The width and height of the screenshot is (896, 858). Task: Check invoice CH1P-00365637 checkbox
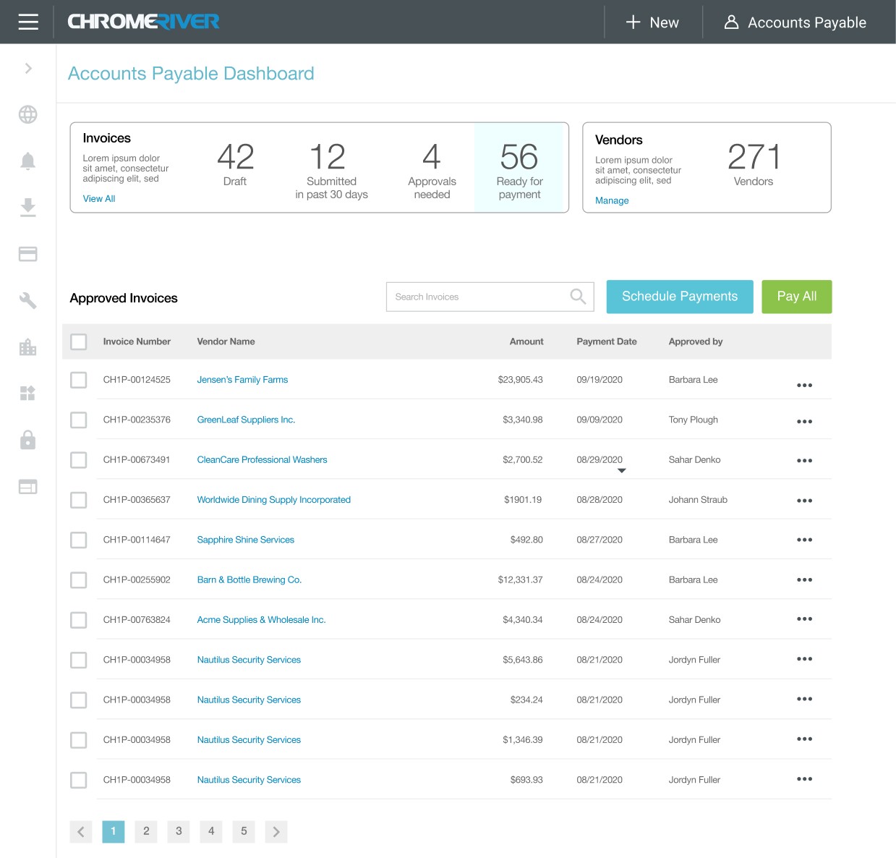click(79, 500)
